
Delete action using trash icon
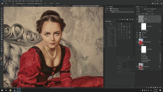point(132,19)
